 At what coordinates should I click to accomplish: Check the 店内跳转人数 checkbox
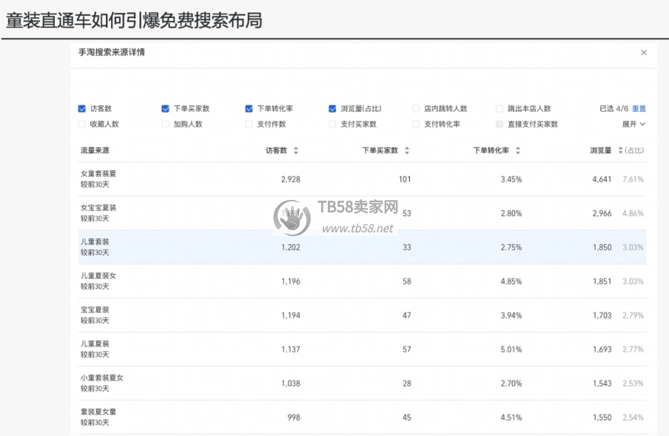(x=416, y=109)
